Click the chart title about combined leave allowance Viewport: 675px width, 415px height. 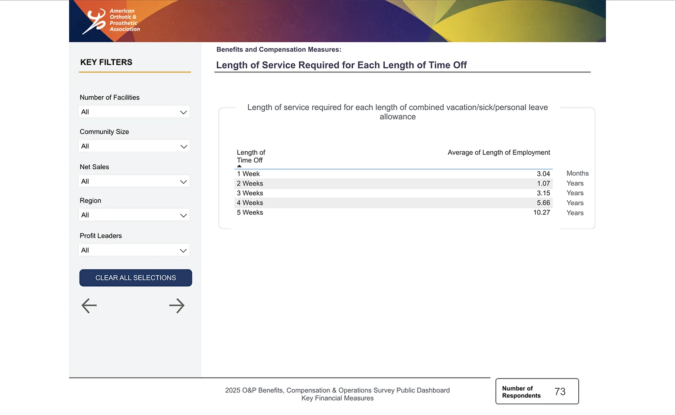(397, 112)
